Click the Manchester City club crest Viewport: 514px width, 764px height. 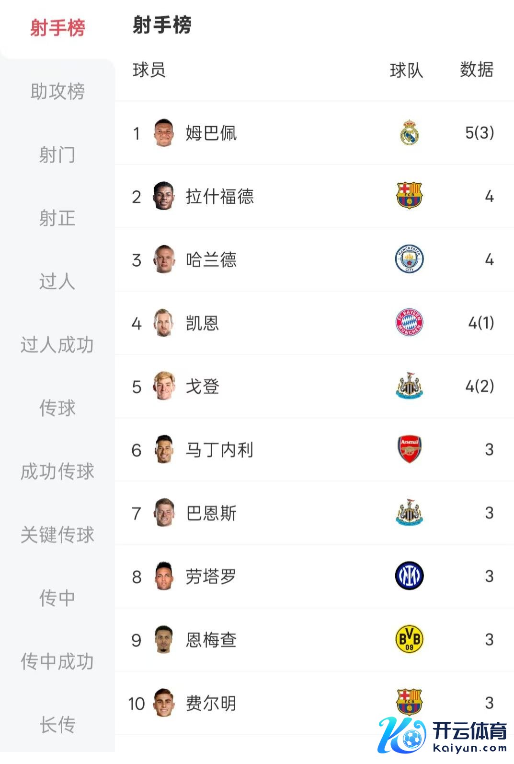click(x=409, y=259)
